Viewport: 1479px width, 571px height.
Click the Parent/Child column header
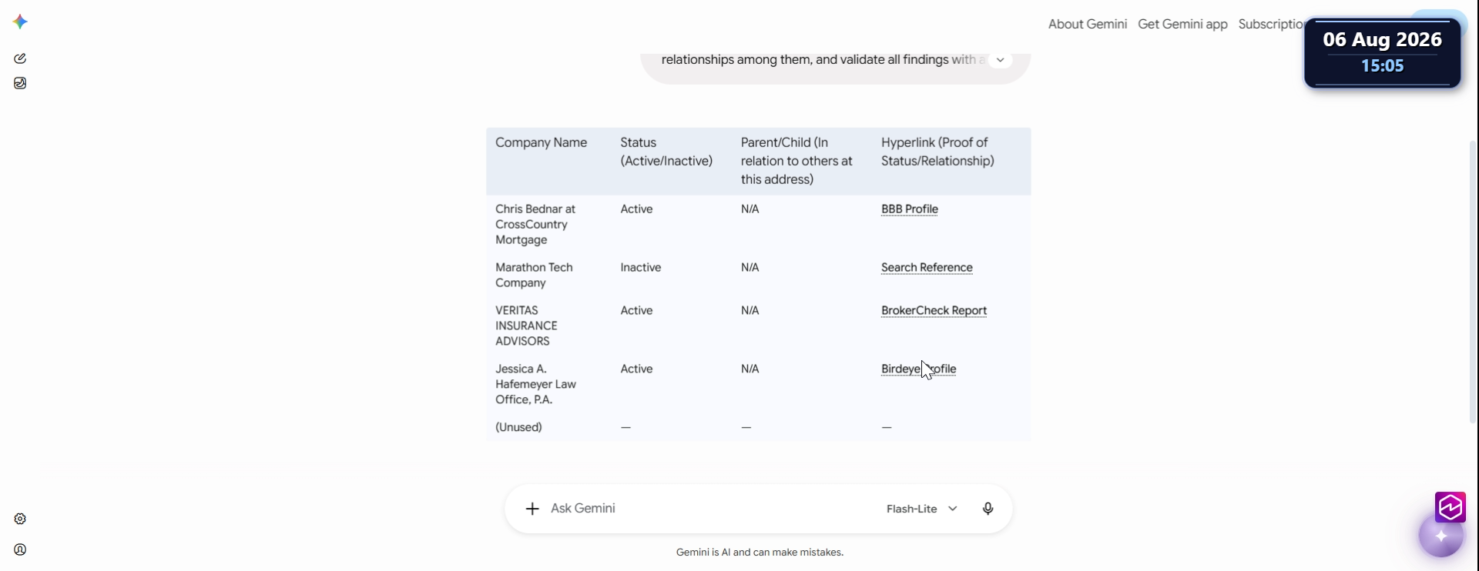(x=797, y=162)
